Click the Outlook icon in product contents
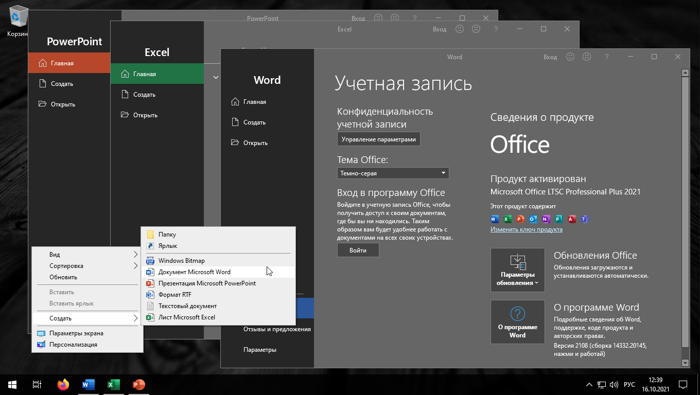This screenshot has width=700, height=395. 533,219
